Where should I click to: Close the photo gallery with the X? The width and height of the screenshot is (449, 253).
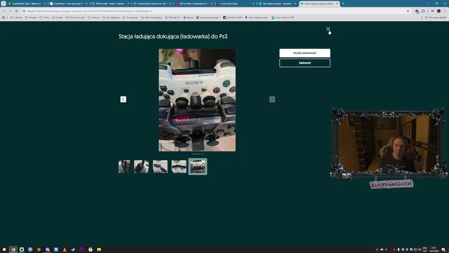(x=328, y=29)
